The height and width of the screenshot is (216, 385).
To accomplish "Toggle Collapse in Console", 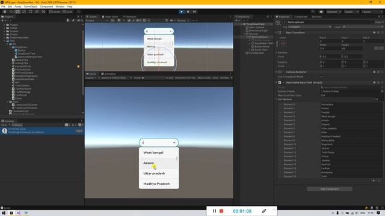I will [17, 125].
